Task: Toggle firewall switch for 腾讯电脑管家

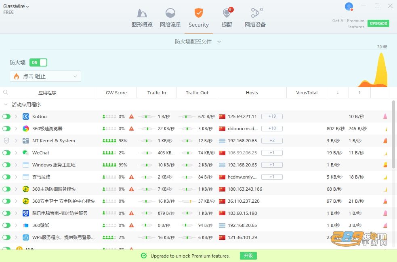Action: click(x=6, y=213)
